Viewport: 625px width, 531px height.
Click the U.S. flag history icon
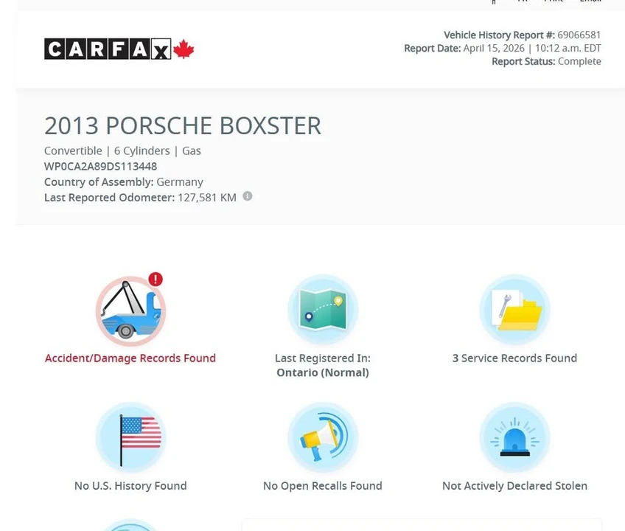tap(130, 437)
